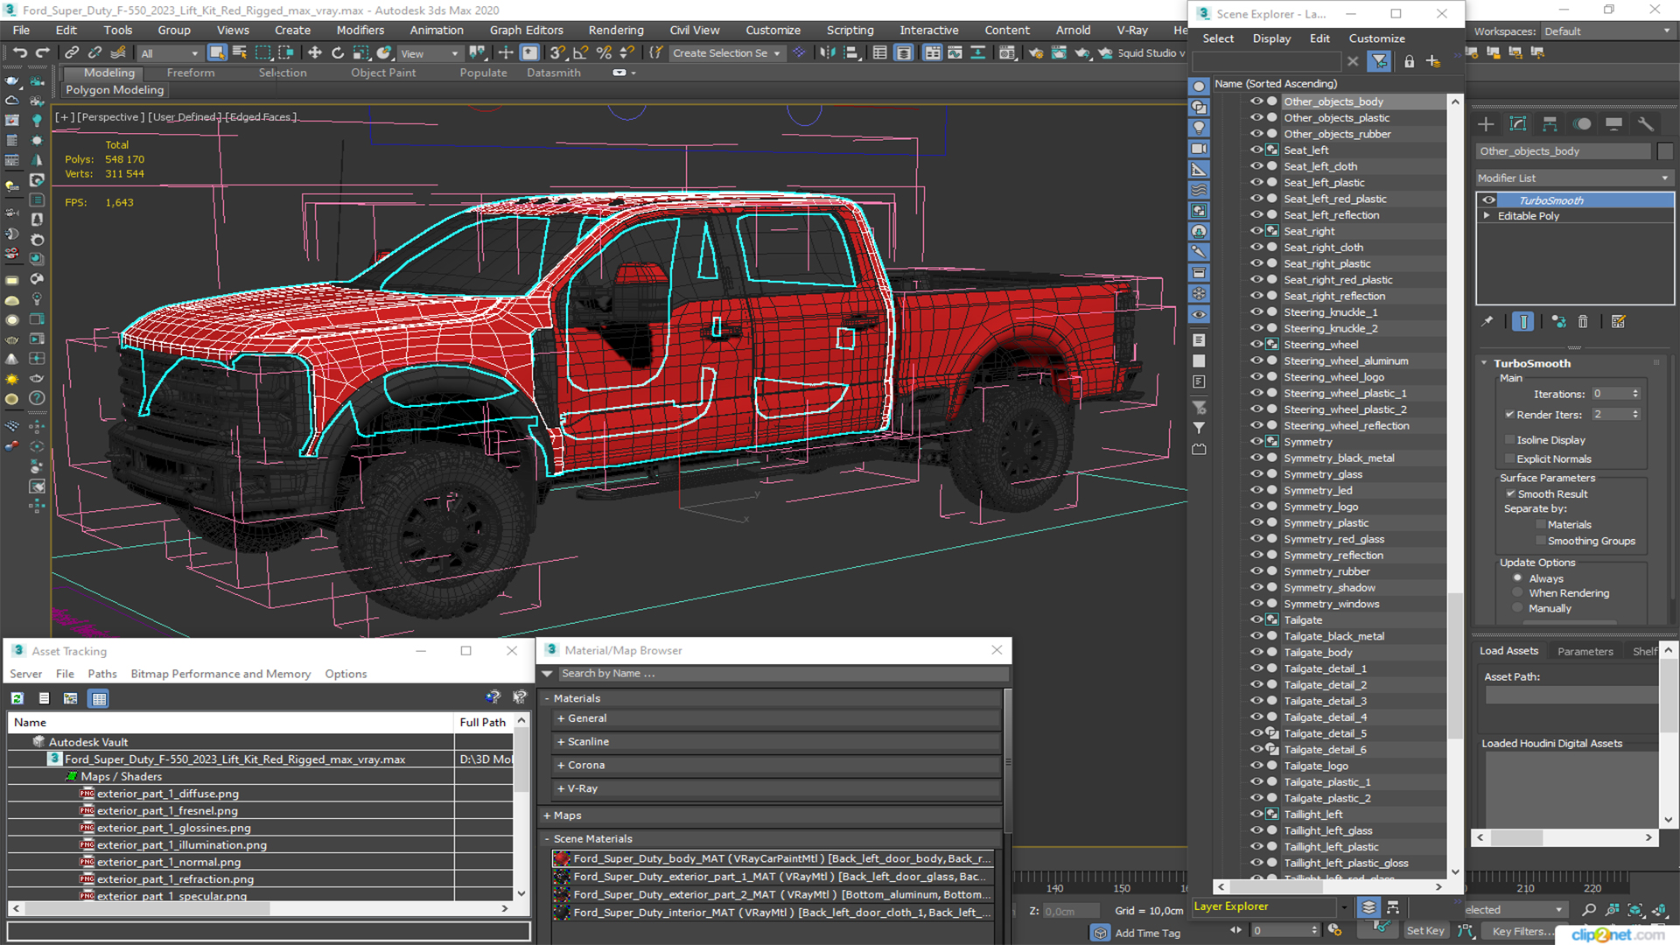Open the Rendering menu

pyautogui.click(x=616, y=30)
